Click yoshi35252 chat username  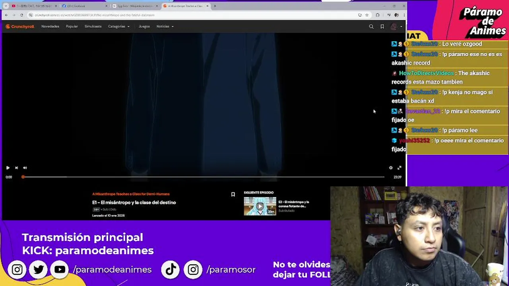point(414,141)
